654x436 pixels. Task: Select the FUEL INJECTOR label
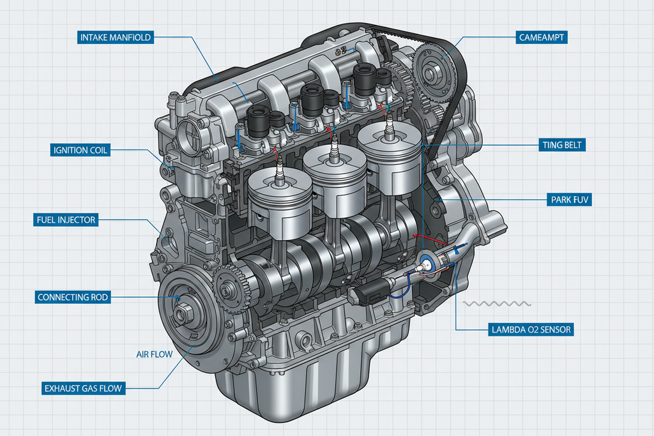tap(66, 220)
